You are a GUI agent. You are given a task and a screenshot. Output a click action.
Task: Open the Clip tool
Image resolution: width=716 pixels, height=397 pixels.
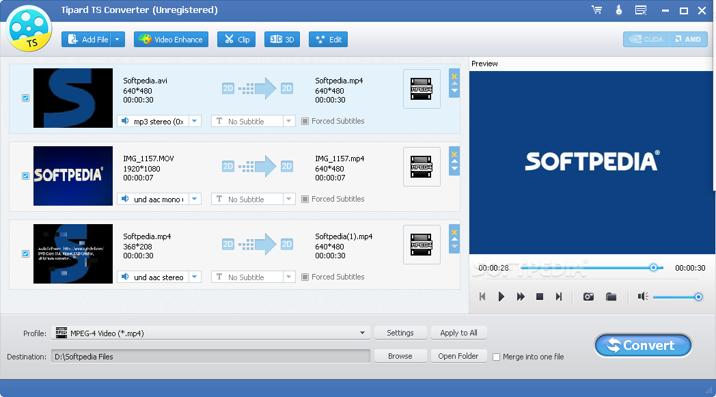tap(236, 39)
